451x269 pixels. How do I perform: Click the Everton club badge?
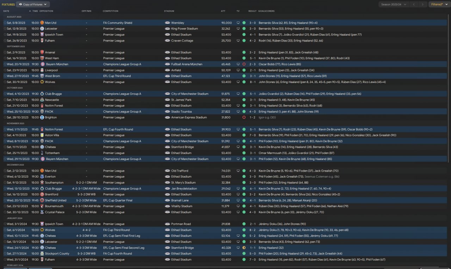tap(42, 177)
